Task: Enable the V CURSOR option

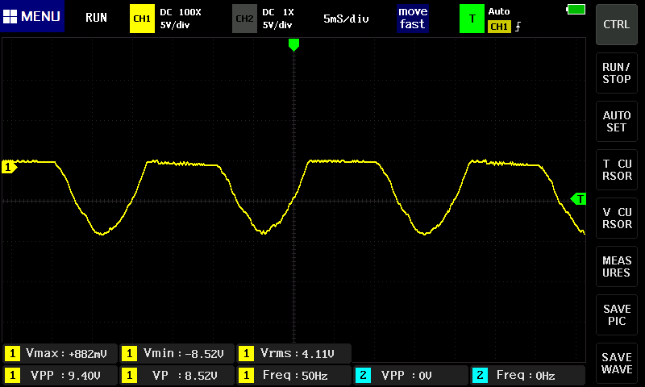Action: (x=617, y=218)
